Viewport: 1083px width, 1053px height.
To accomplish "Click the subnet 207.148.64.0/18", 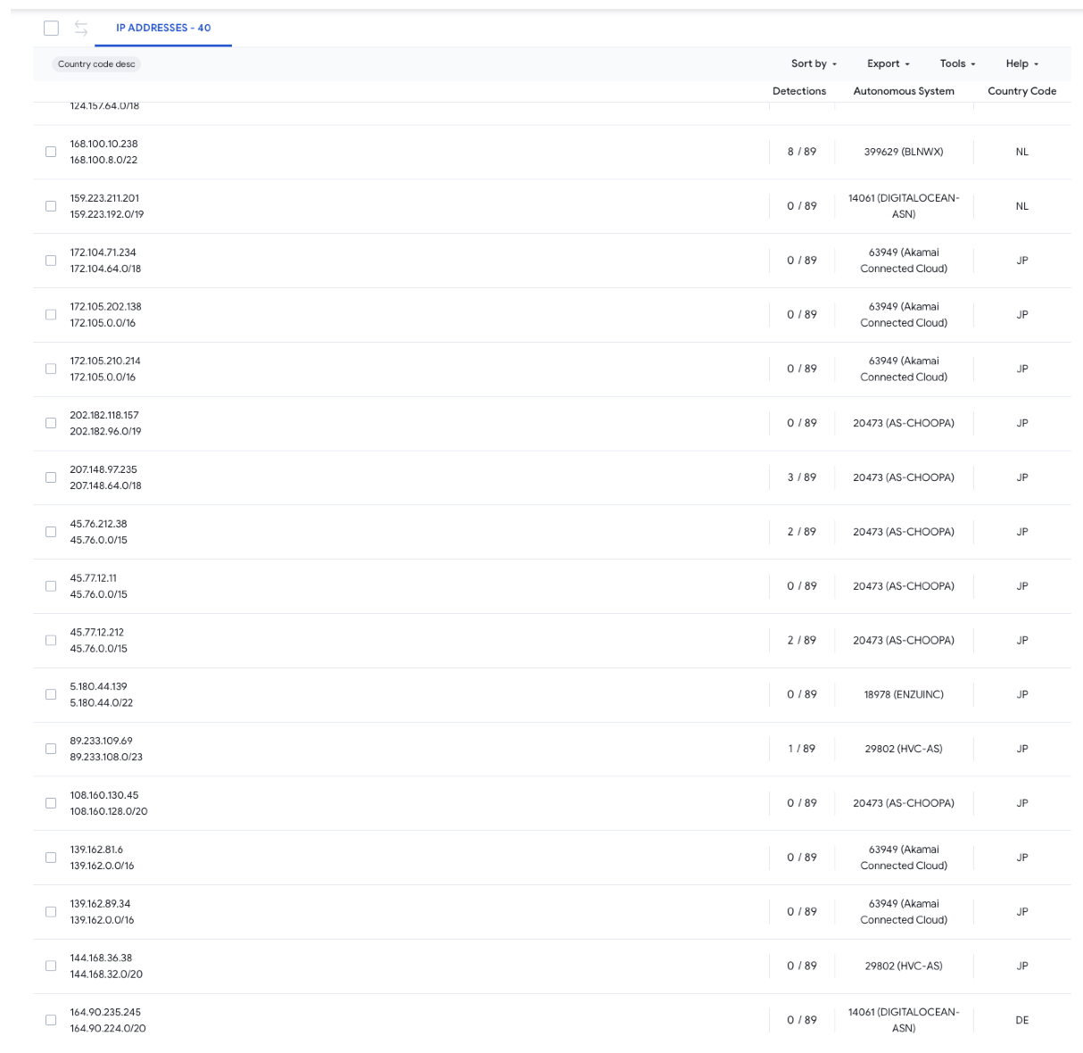I will pos(105,485).
